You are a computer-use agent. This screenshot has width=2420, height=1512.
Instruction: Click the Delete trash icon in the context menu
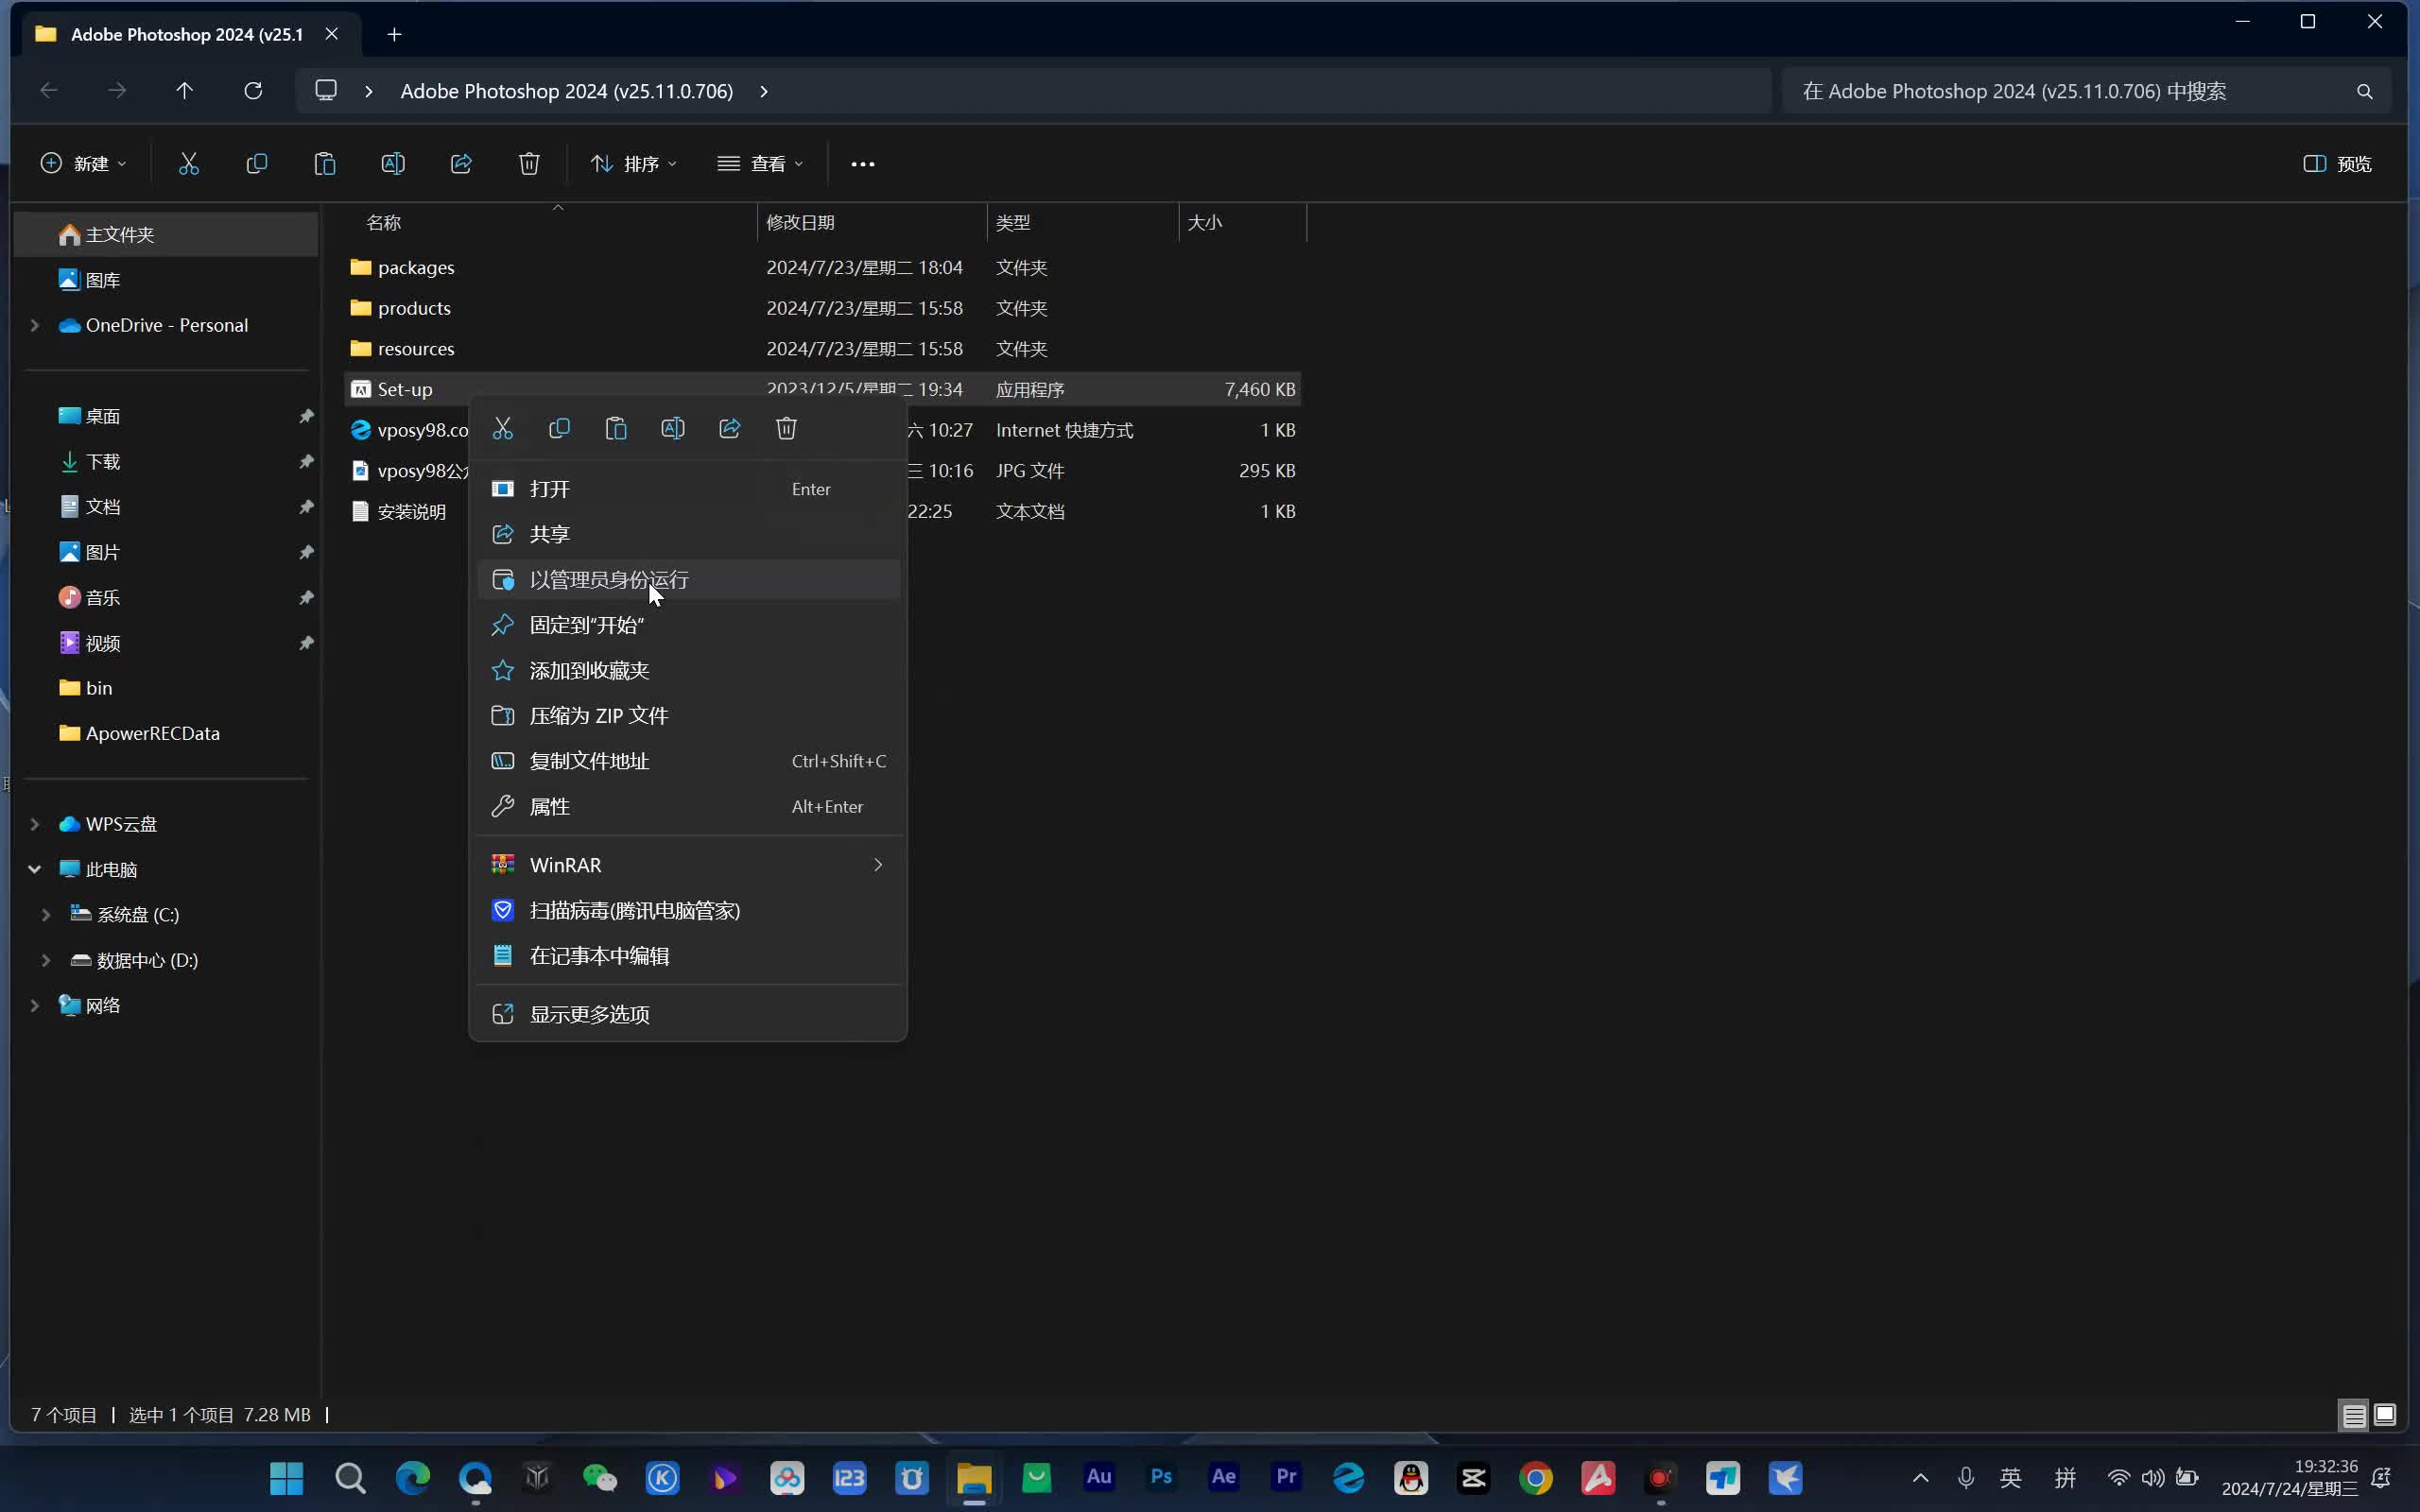click(x=787, y=429)
